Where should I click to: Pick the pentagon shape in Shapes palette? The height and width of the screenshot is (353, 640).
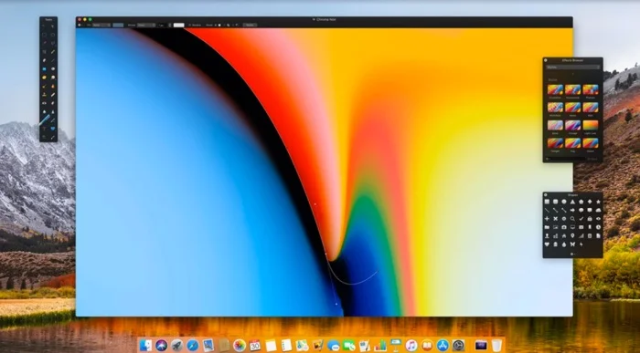581,202
